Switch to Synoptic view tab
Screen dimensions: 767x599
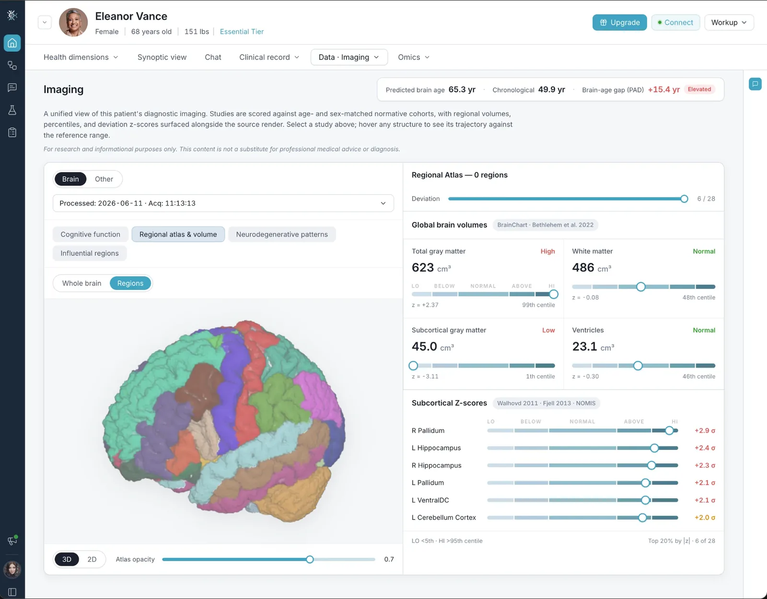[162, 57]
